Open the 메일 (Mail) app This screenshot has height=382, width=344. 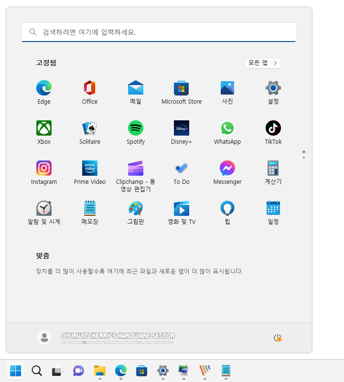pos(136,92)
